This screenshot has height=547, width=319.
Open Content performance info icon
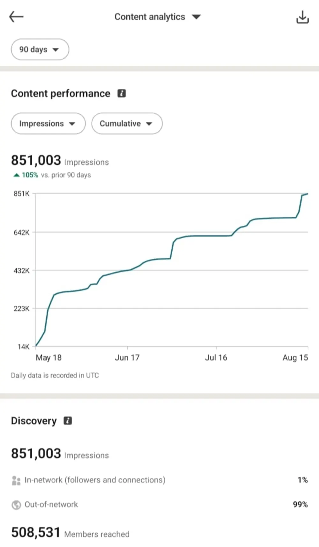(x=122, y=93)
